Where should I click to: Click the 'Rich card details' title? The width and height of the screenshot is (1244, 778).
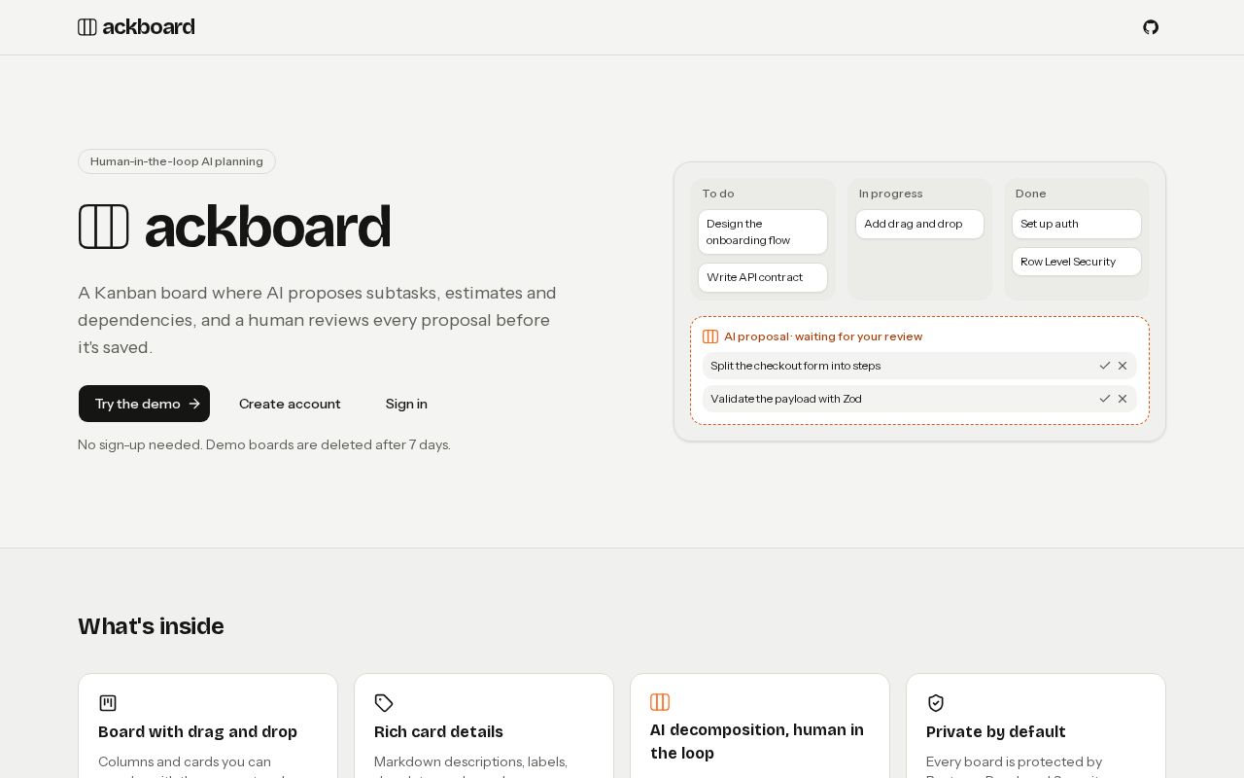pos(438,731)
